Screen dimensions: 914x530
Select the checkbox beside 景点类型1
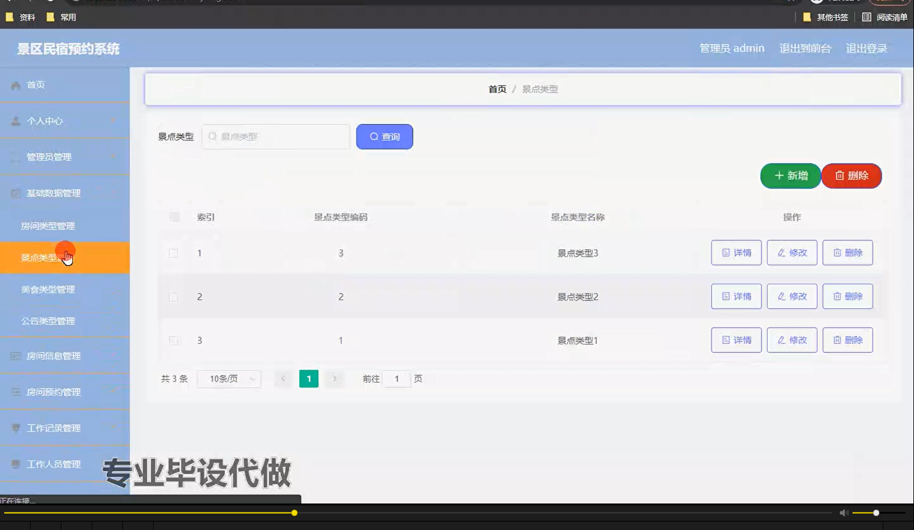coord(174,340)
